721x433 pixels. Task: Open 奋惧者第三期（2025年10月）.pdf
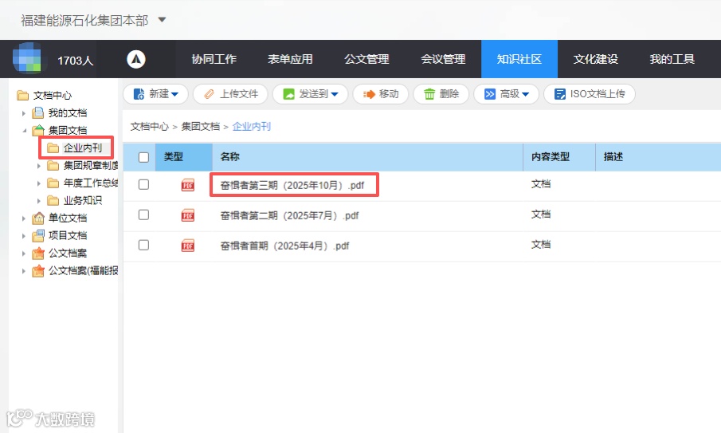coord(292,185)
